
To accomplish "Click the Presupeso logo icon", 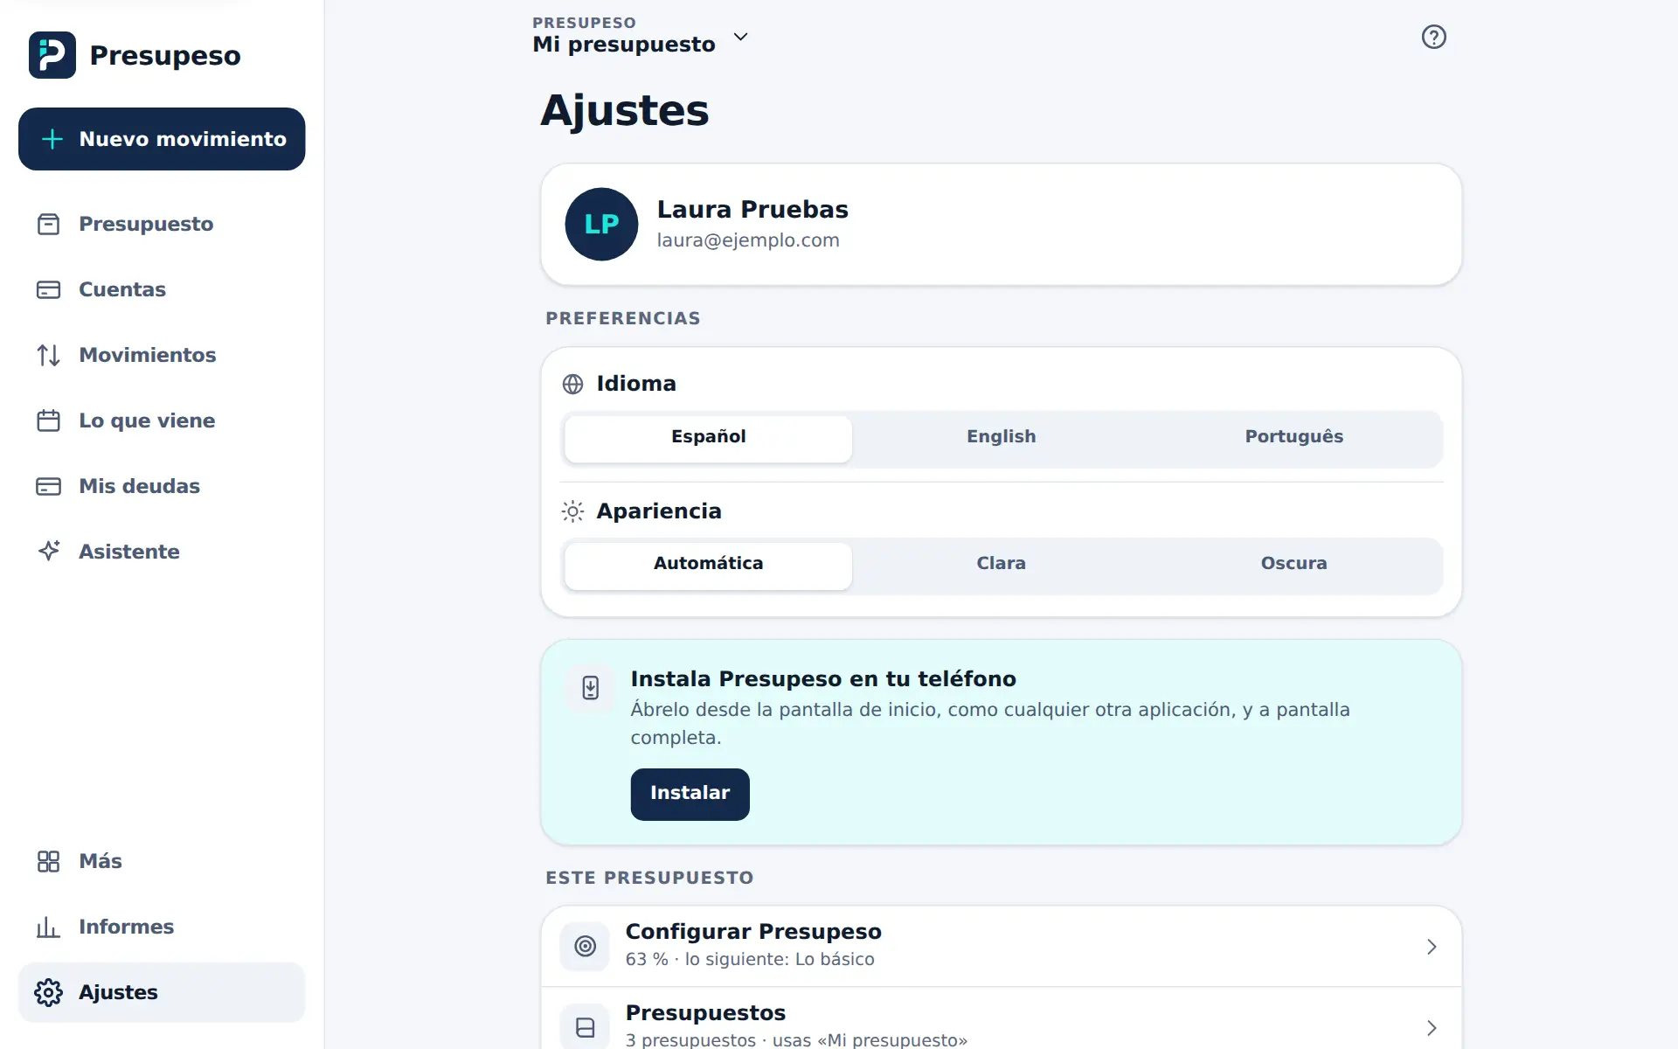I will pos(52,55).
